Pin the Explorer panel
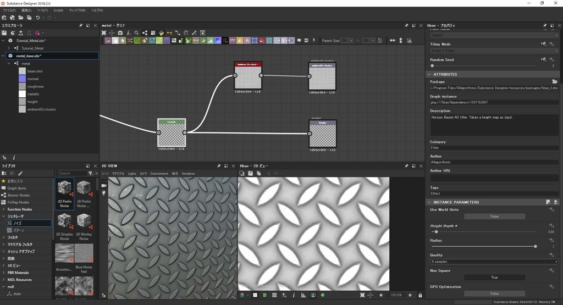The width and height of the screenshot is (563, 305). click(80, 25)
